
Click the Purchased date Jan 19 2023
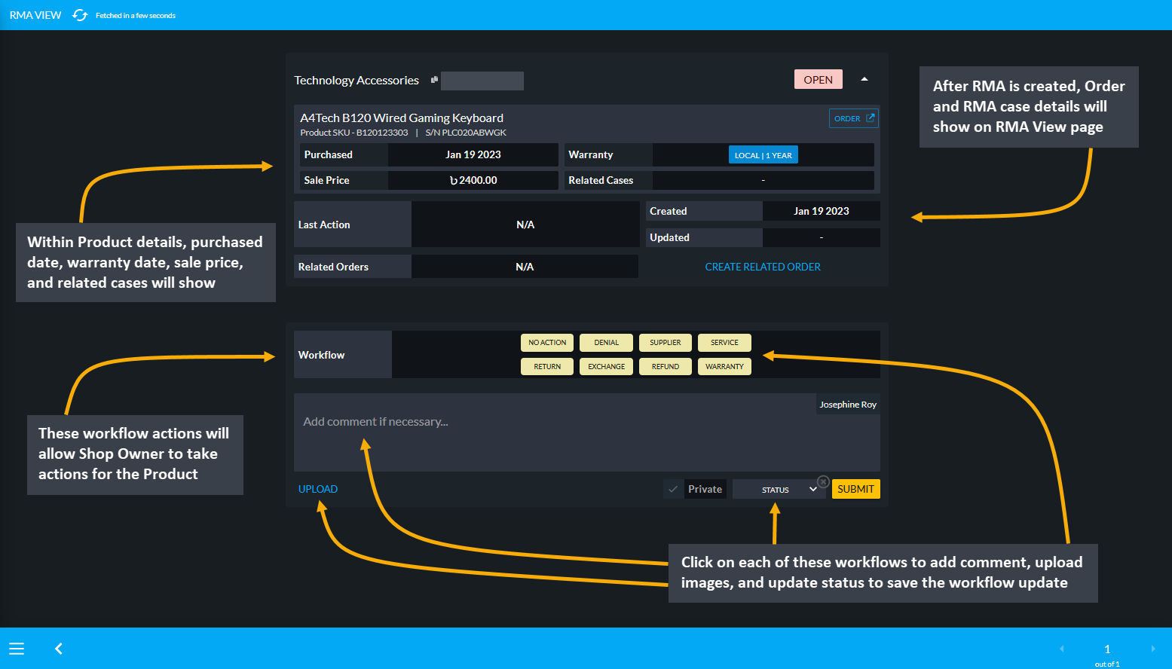click(x=473, y=154)
